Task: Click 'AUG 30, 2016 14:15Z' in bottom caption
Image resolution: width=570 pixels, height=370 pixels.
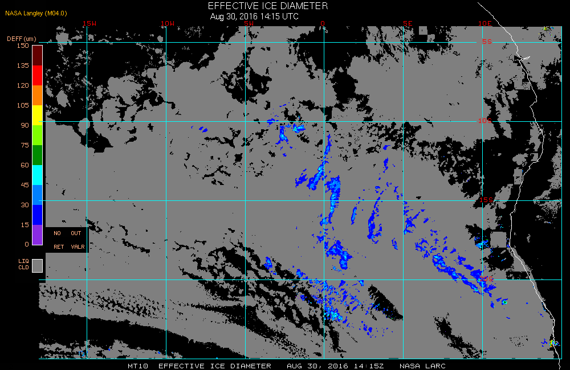Action: [x=335, y=366]
